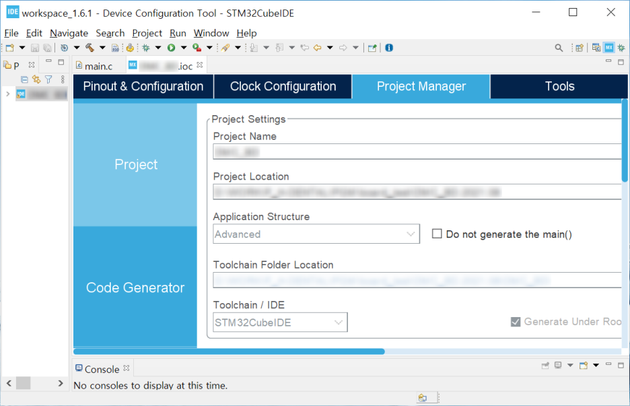
Task: Click the Save toolbar icon
Action: tap(35, 48)
